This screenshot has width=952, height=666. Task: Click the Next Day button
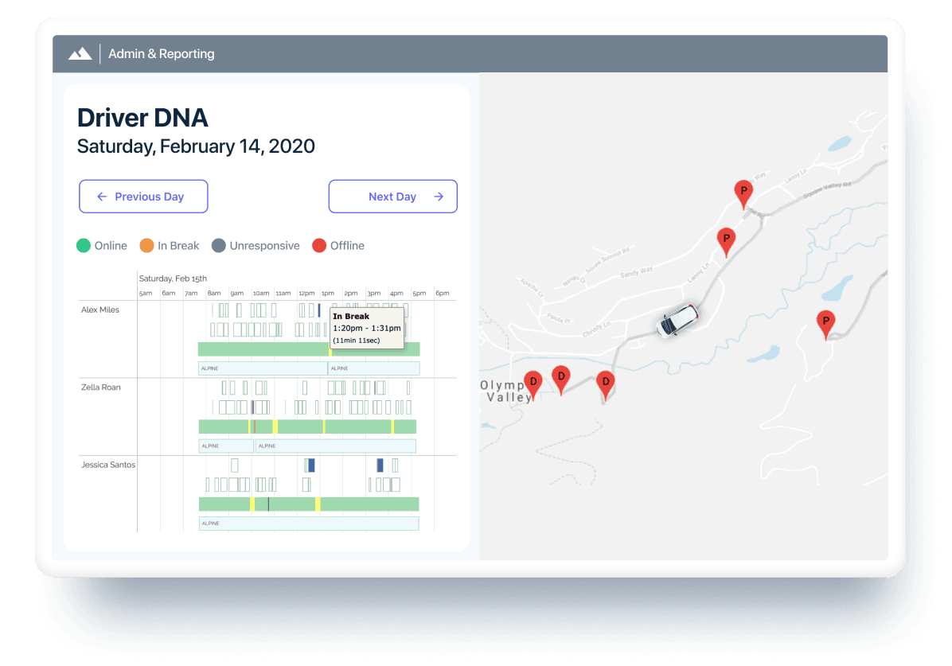click(393, 197)
